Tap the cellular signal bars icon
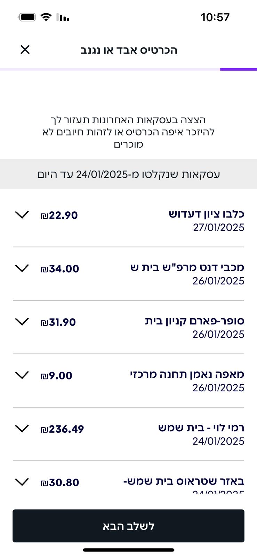 pyautogui.click(x=63, y=17)
